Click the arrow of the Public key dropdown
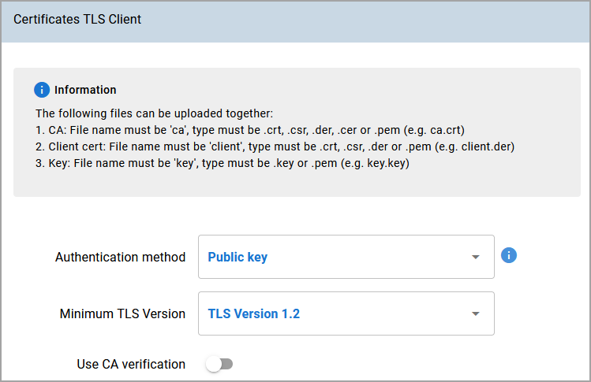This screenshot has width=591, height=382. pyautogui.click(x=476, y=257)
